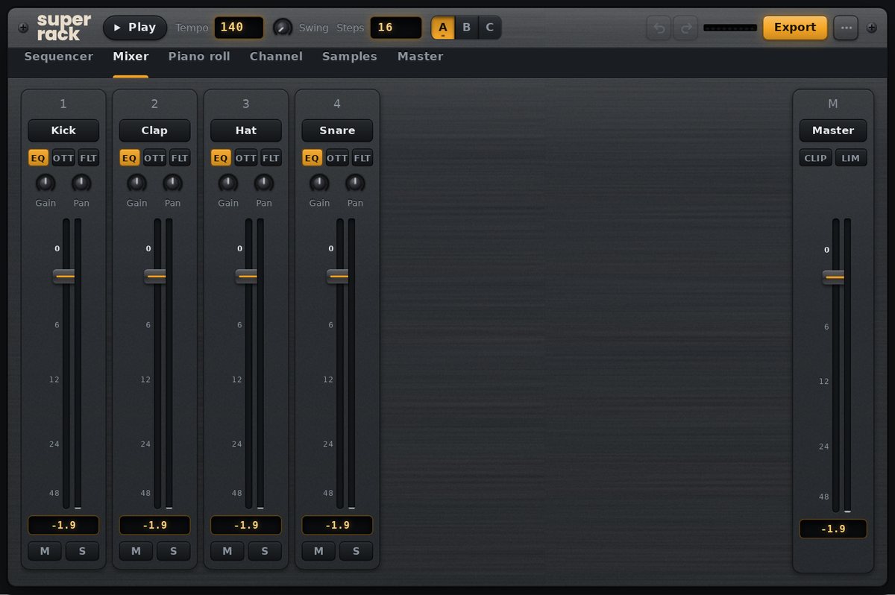Select pattern C
Image resolution: width=895 pixels, height=595 pixels.
490,28
